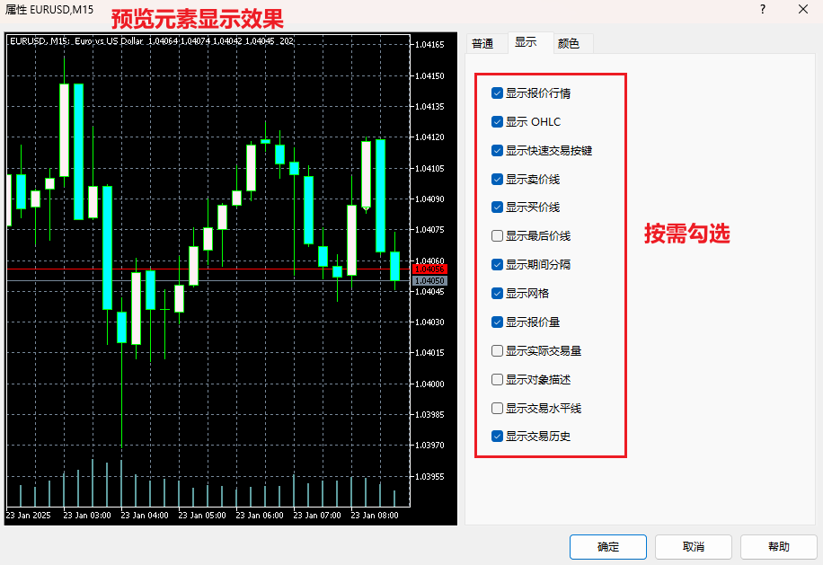Click the question mark help icon in title bar
Screen dimensions: 823x565
tap(763, 10)
